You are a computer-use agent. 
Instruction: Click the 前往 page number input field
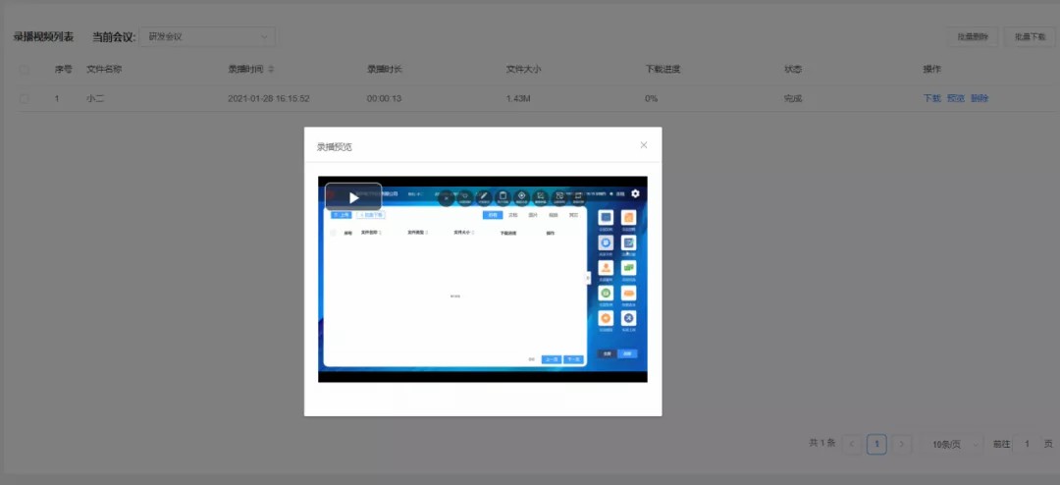(x=1027, y=444)
